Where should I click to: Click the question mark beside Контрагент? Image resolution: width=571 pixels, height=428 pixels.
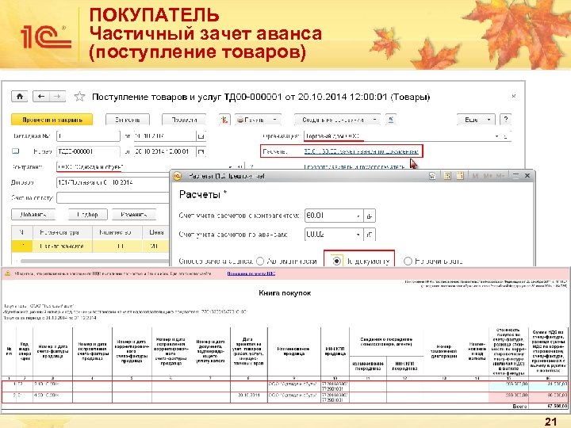251,167
